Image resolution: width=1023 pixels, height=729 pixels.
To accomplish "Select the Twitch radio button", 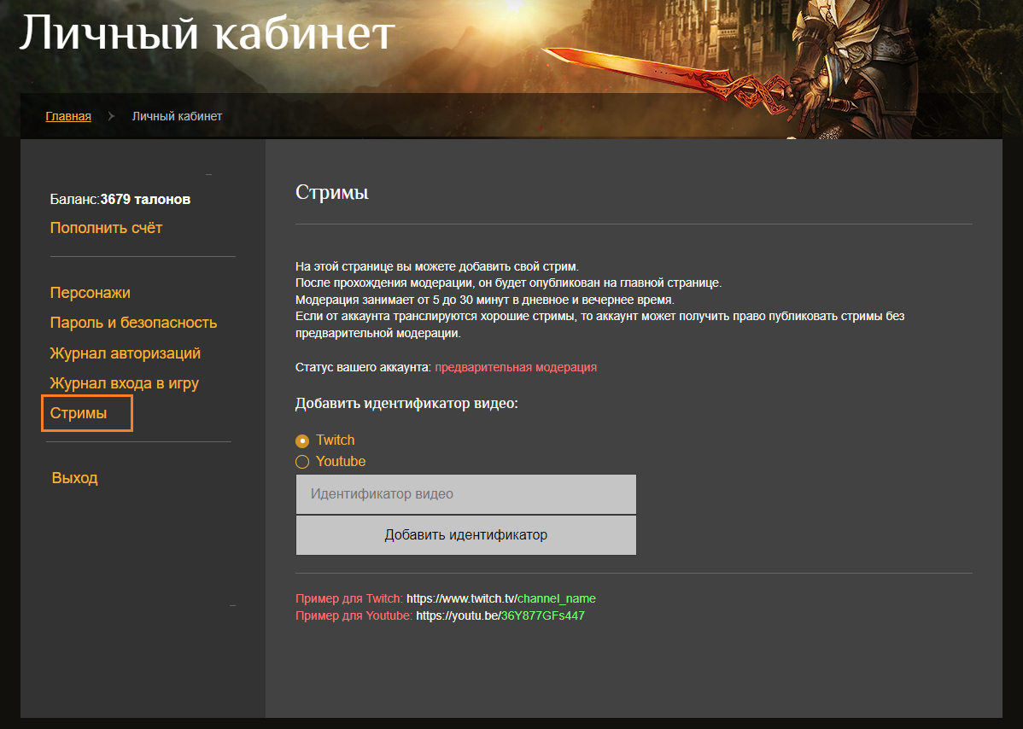I will point(302,440).
